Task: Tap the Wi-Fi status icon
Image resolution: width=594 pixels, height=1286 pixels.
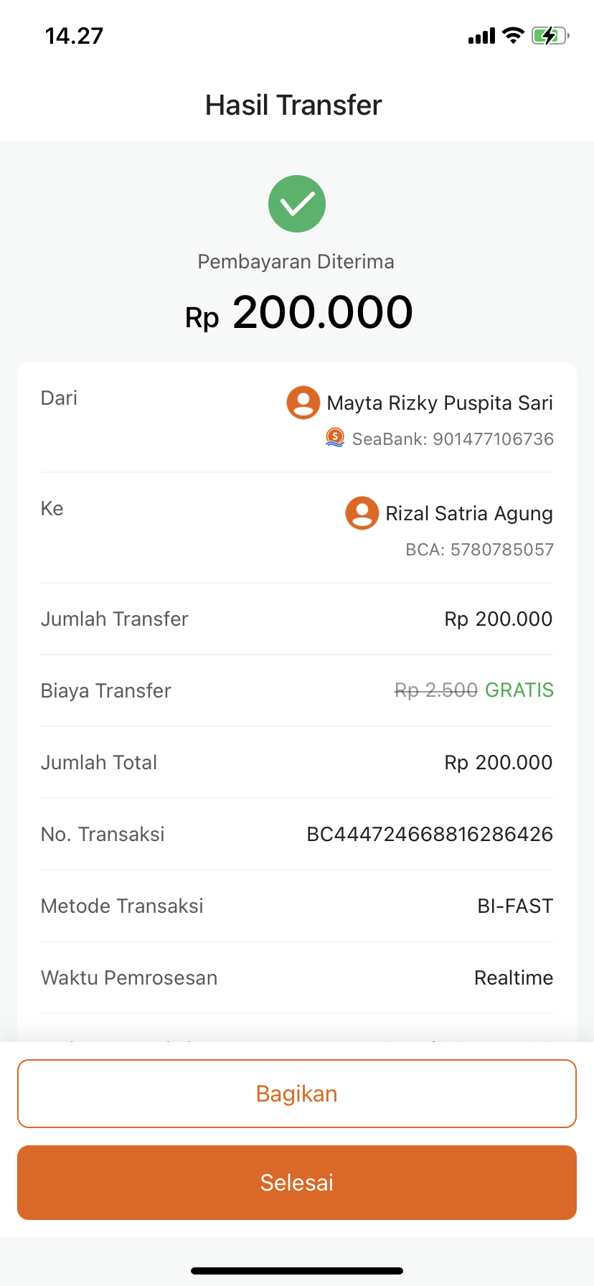Action: click(513, 35)
